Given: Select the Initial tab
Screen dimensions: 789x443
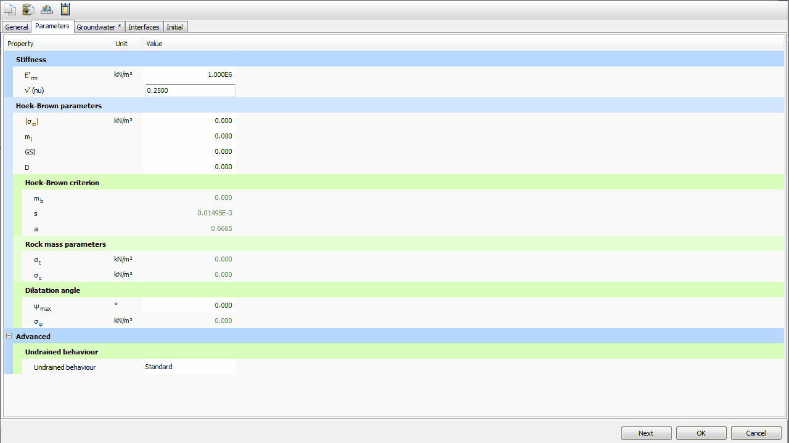Looking at the screenshot, I should pyautogui.click(x=174, y=27).
